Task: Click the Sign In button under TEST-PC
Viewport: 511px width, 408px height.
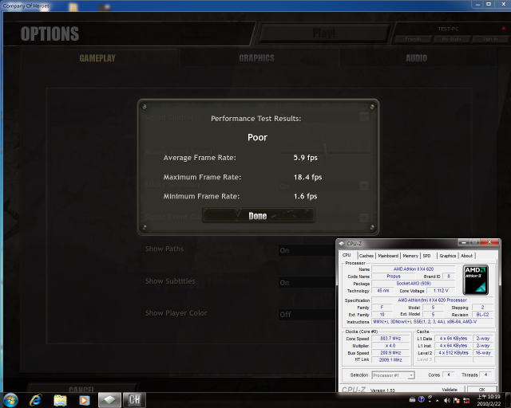Action: (x=489, y=39)
